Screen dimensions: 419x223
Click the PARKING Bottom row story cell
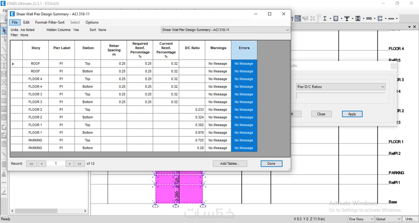(36, 148)
